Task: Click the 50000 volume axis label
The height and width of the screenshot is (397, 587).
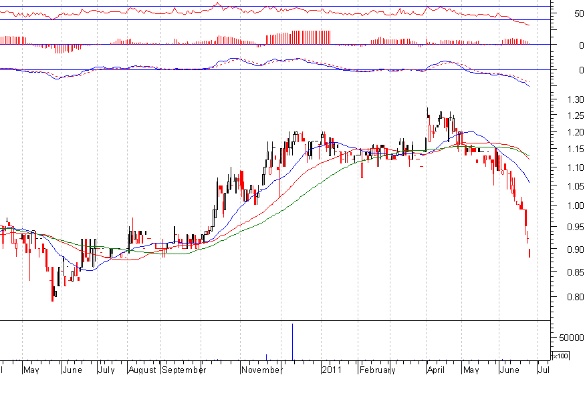Action: (x=570, y=338)
